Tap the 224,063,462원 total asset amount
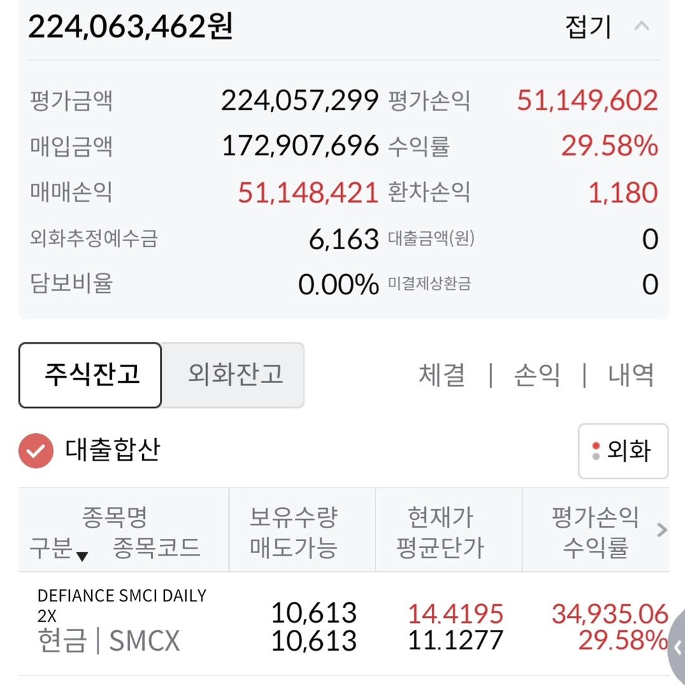 (131, 27)
